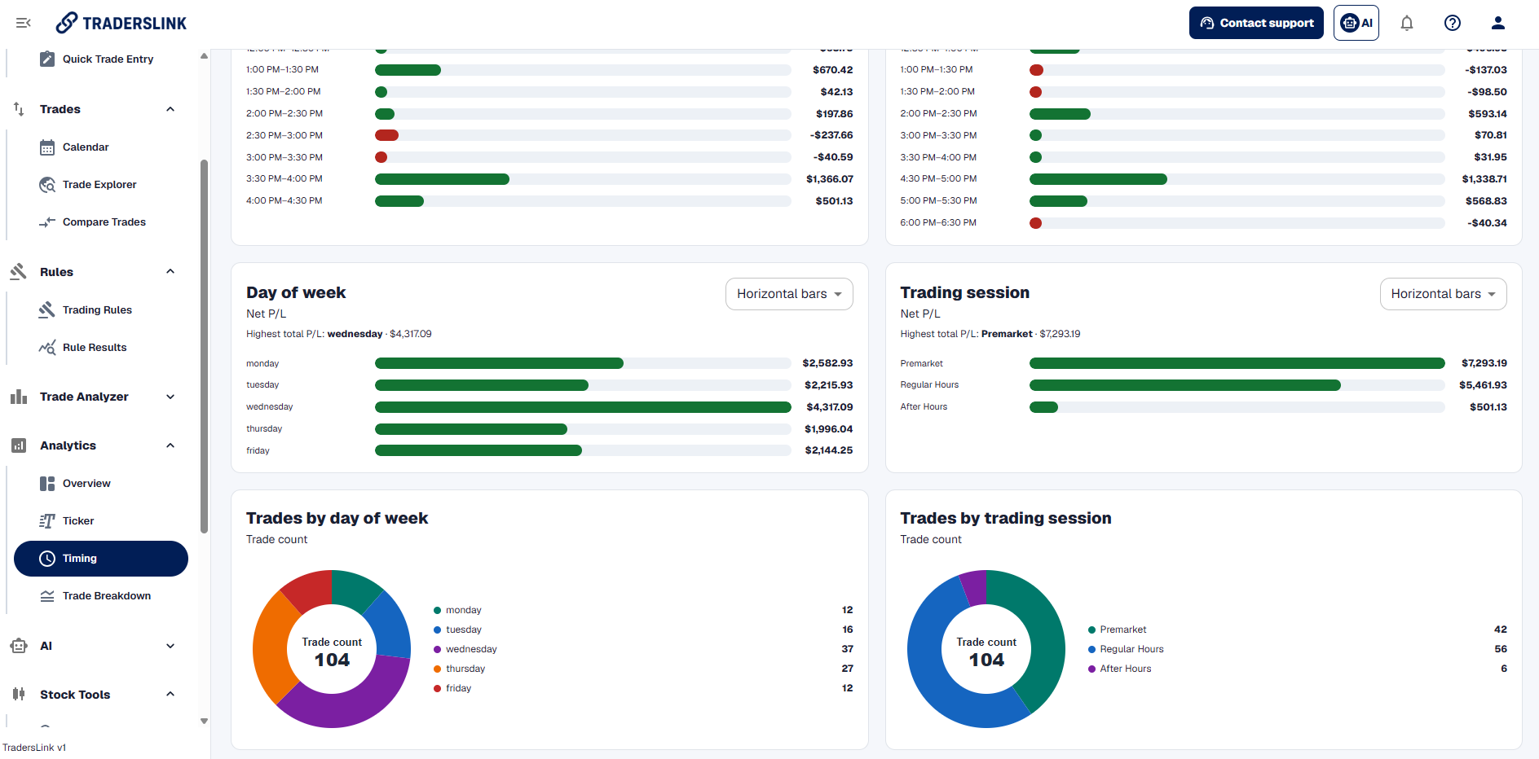
Task: Open the help question mark icon
Action: tap(1453, 23)
